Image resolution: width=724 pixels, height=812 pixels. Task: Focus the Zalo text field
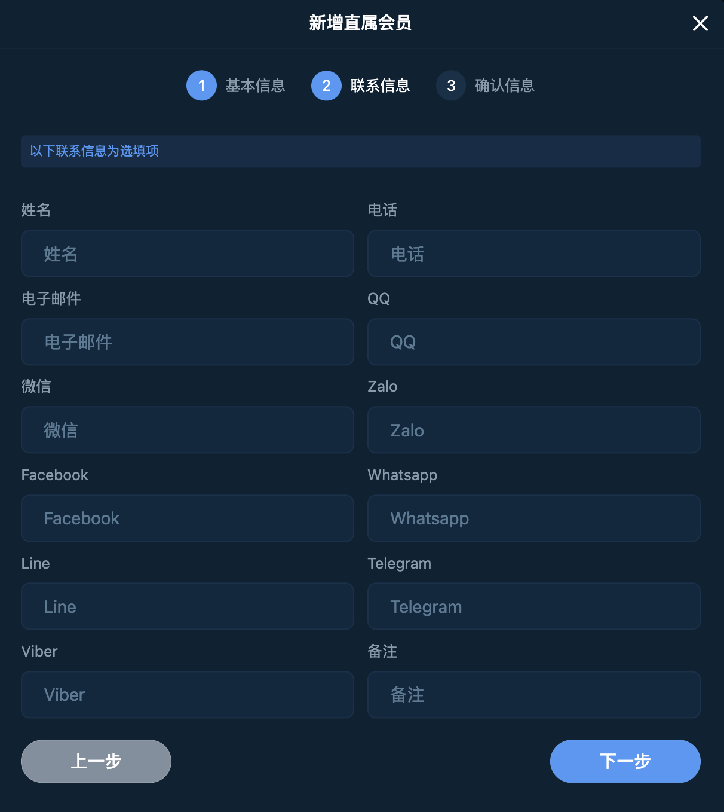[x=534, y=430]
